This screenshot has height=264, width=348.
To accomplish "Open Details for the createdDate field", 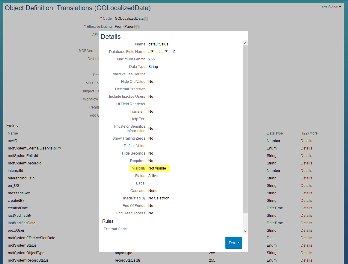I will point(306,208).
